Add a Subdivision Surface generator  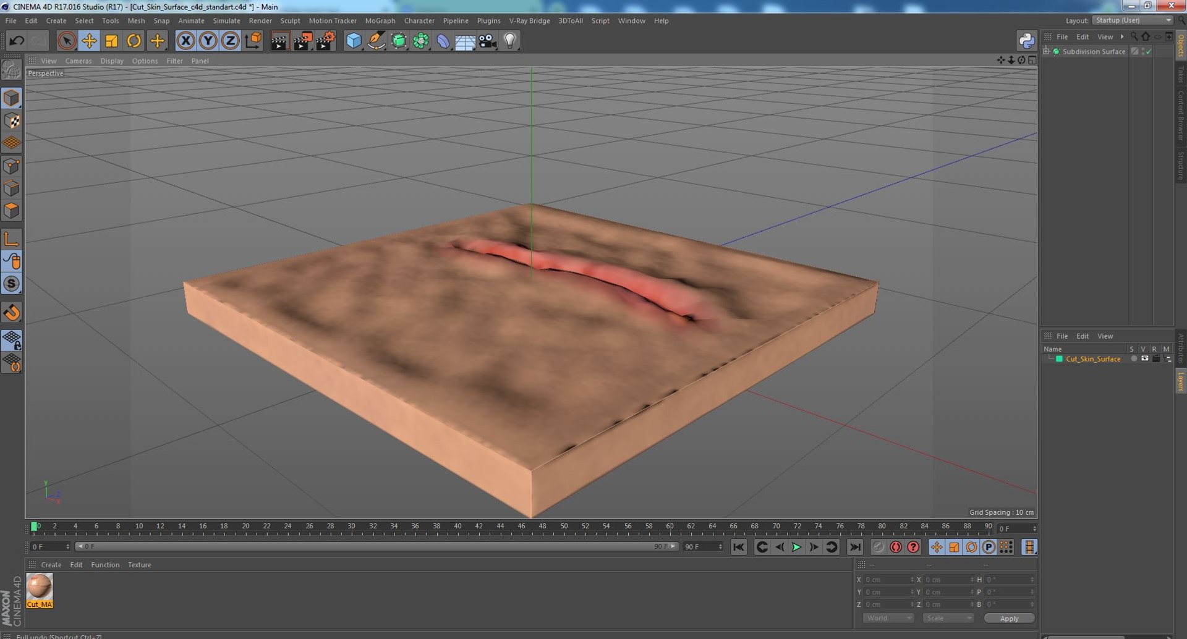click(399, 41)
